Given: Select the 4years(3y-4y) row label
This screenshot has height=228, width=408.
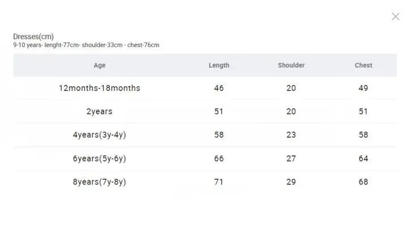Looking at the screenshot, I should [x=100, y=135].
